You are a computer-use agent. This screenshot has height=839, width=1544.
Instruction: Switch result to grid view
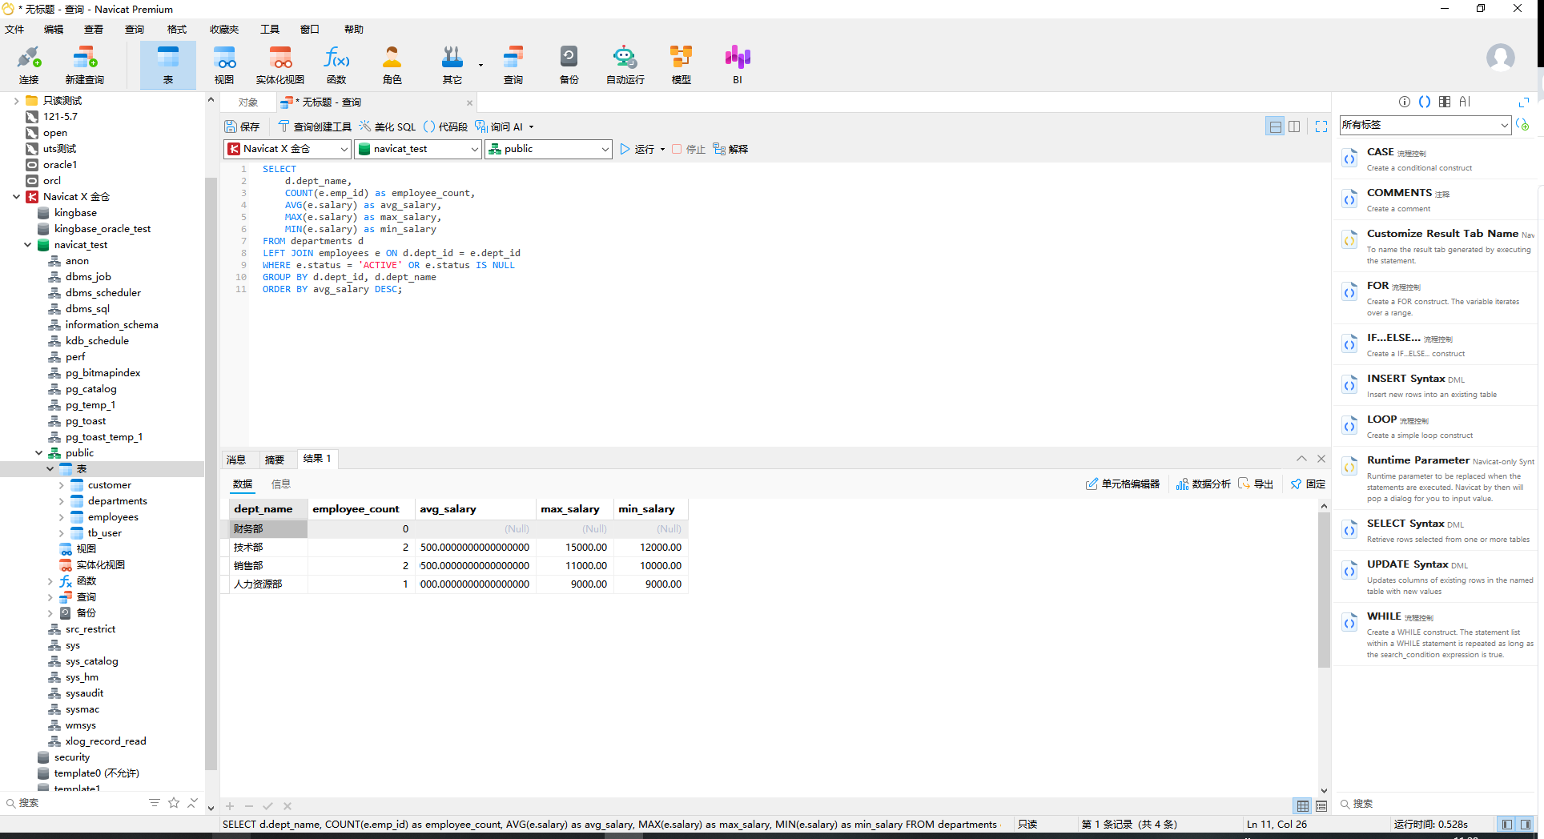click(x=1303, y=805)
